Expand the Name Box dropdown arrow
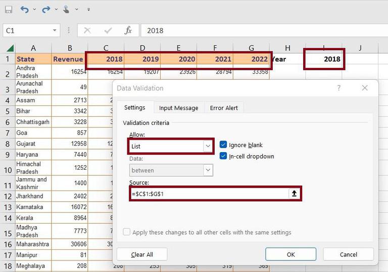This screenshot has width=388, height=272. pyautogui.click(x=55, y=31)
